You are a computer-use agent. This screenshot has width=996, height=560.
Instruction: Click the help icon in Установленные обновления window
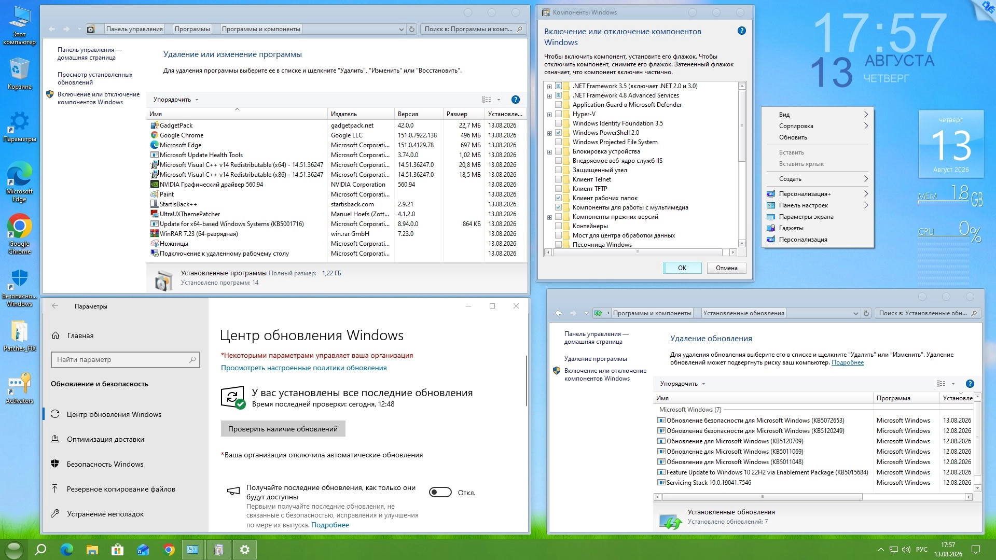(970, 384)
